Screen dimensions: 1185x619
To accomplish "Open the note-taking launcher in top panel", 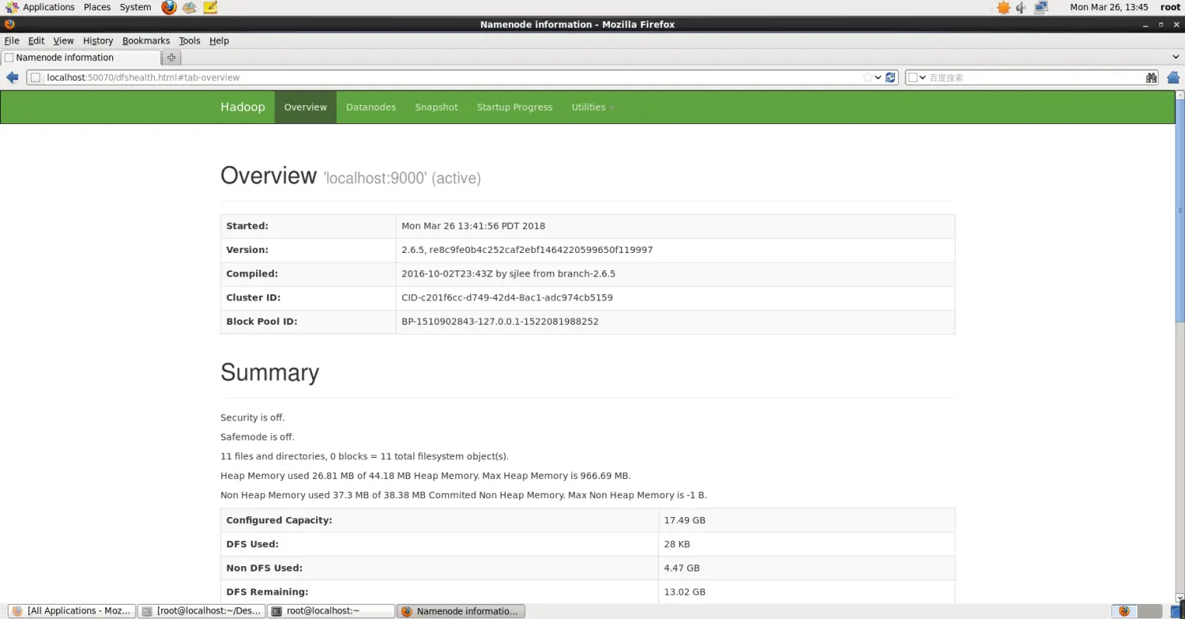I will [210, 8].
